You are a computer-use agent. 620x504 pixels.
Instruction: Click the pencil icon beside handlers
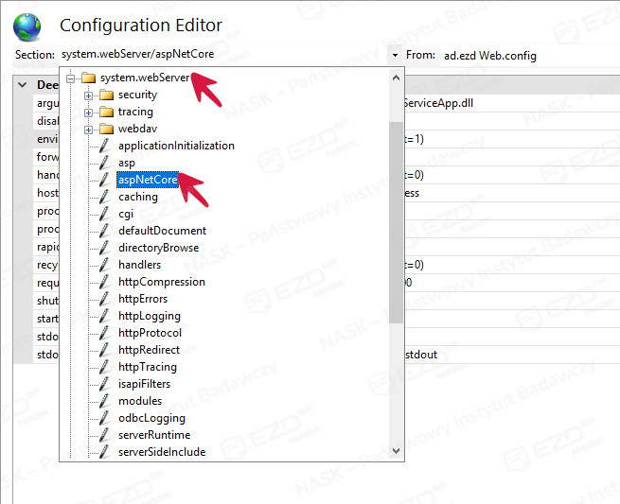tap(104, 265)
